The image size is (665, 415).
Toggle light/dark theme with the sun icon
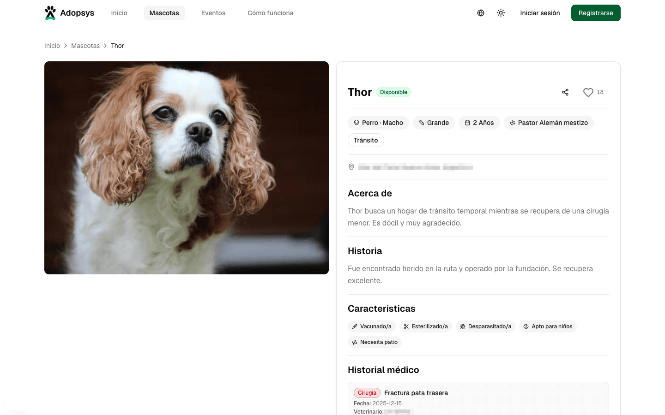(501, 13)
